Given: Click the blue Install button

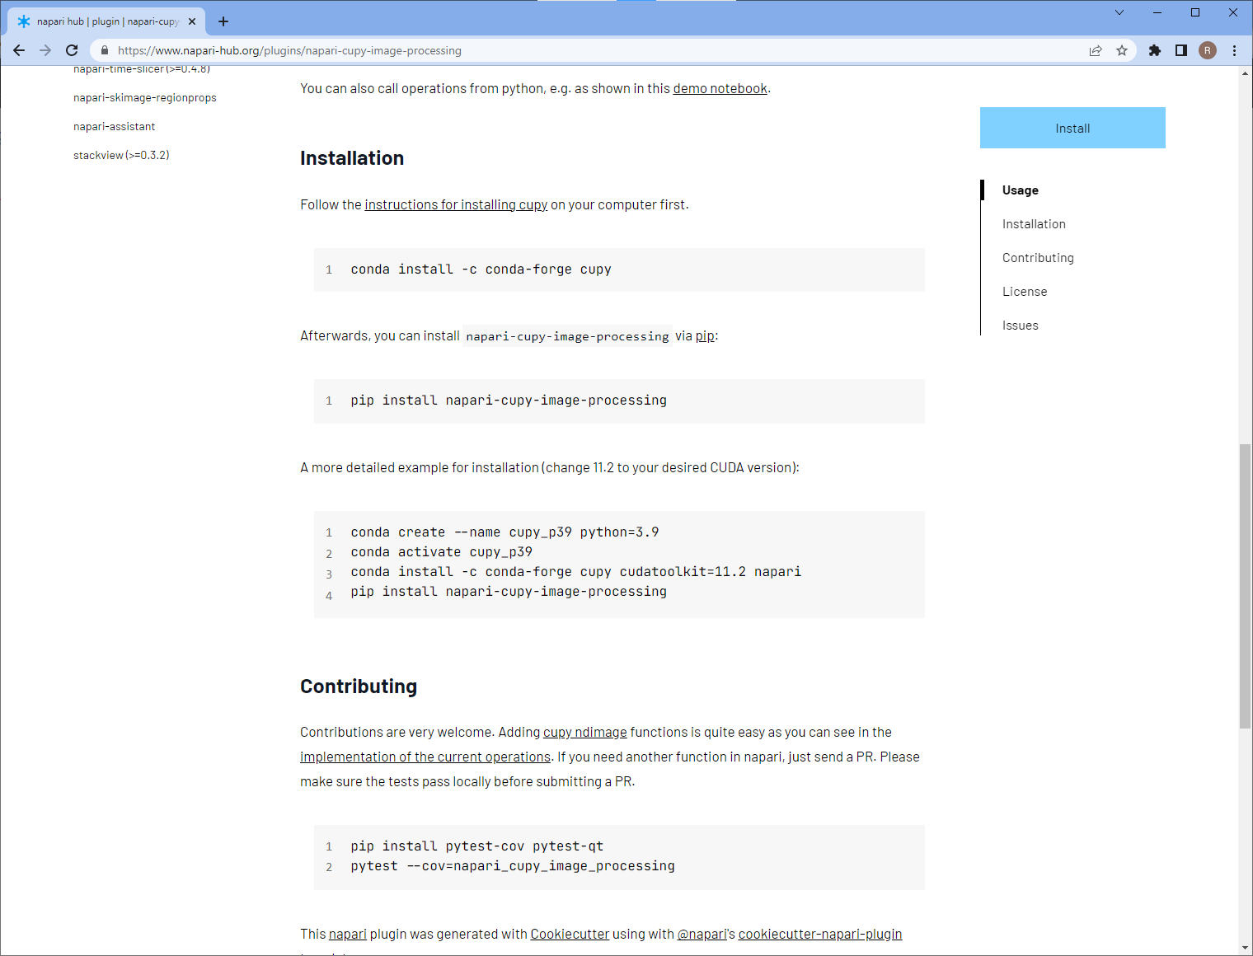Looking at the screenshot, I should click(1072, 128).
